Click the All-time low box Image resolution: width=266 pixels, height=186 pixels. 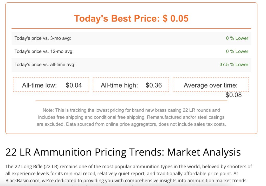51,85
